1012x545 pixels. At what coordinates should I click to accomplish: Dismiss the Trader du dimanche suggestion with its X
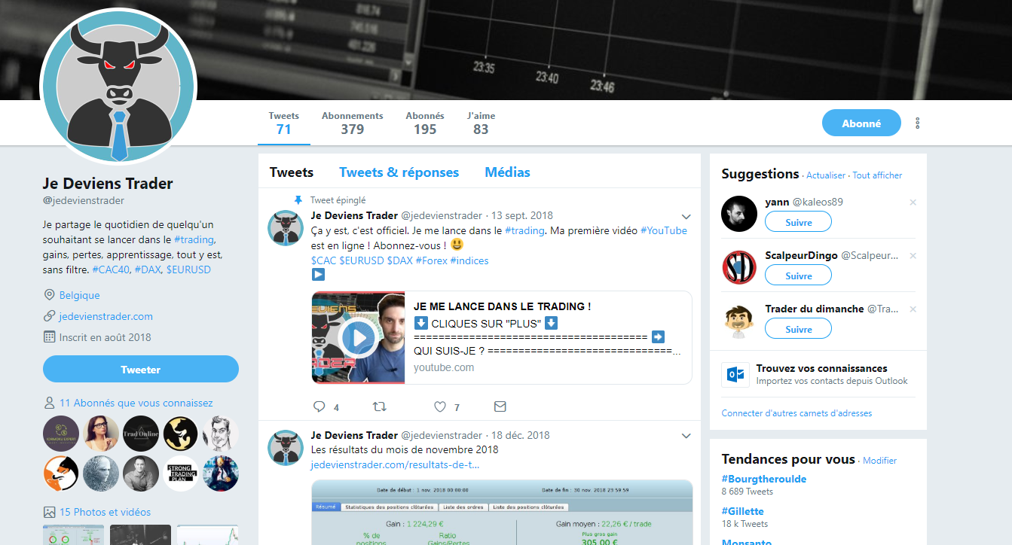913,309
